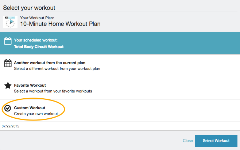Click the '10-Minute Home Workout Plan' title
The width and height of the screenshot is (240, 150).
coord(60,24)
